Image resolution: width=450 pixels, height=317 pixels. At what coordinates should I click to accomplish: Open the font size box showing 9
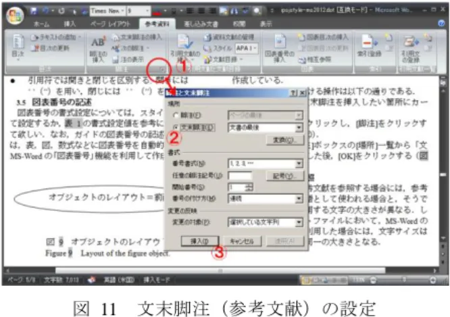pos(139,11)
